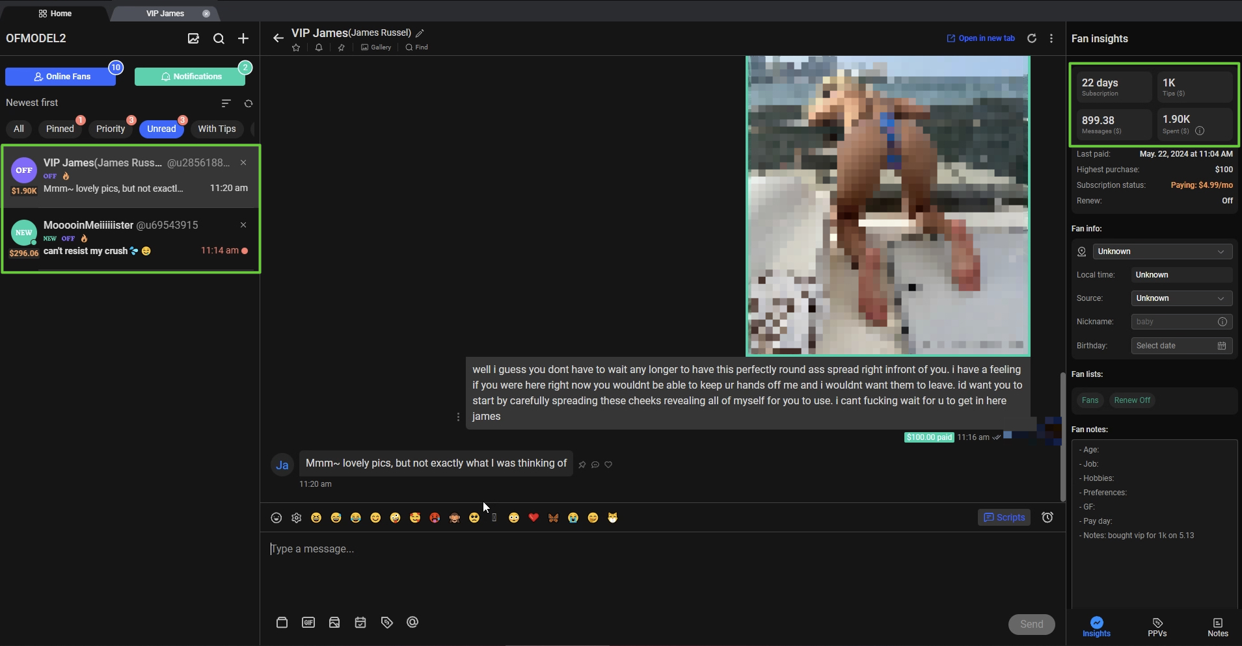
Task: Open the GIF picker below message box
Action: click(308, 623)
